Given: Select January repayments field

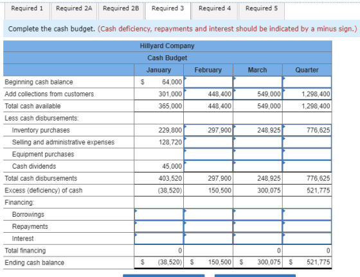Looking at the screenshot, I should (x=159, y=226).
